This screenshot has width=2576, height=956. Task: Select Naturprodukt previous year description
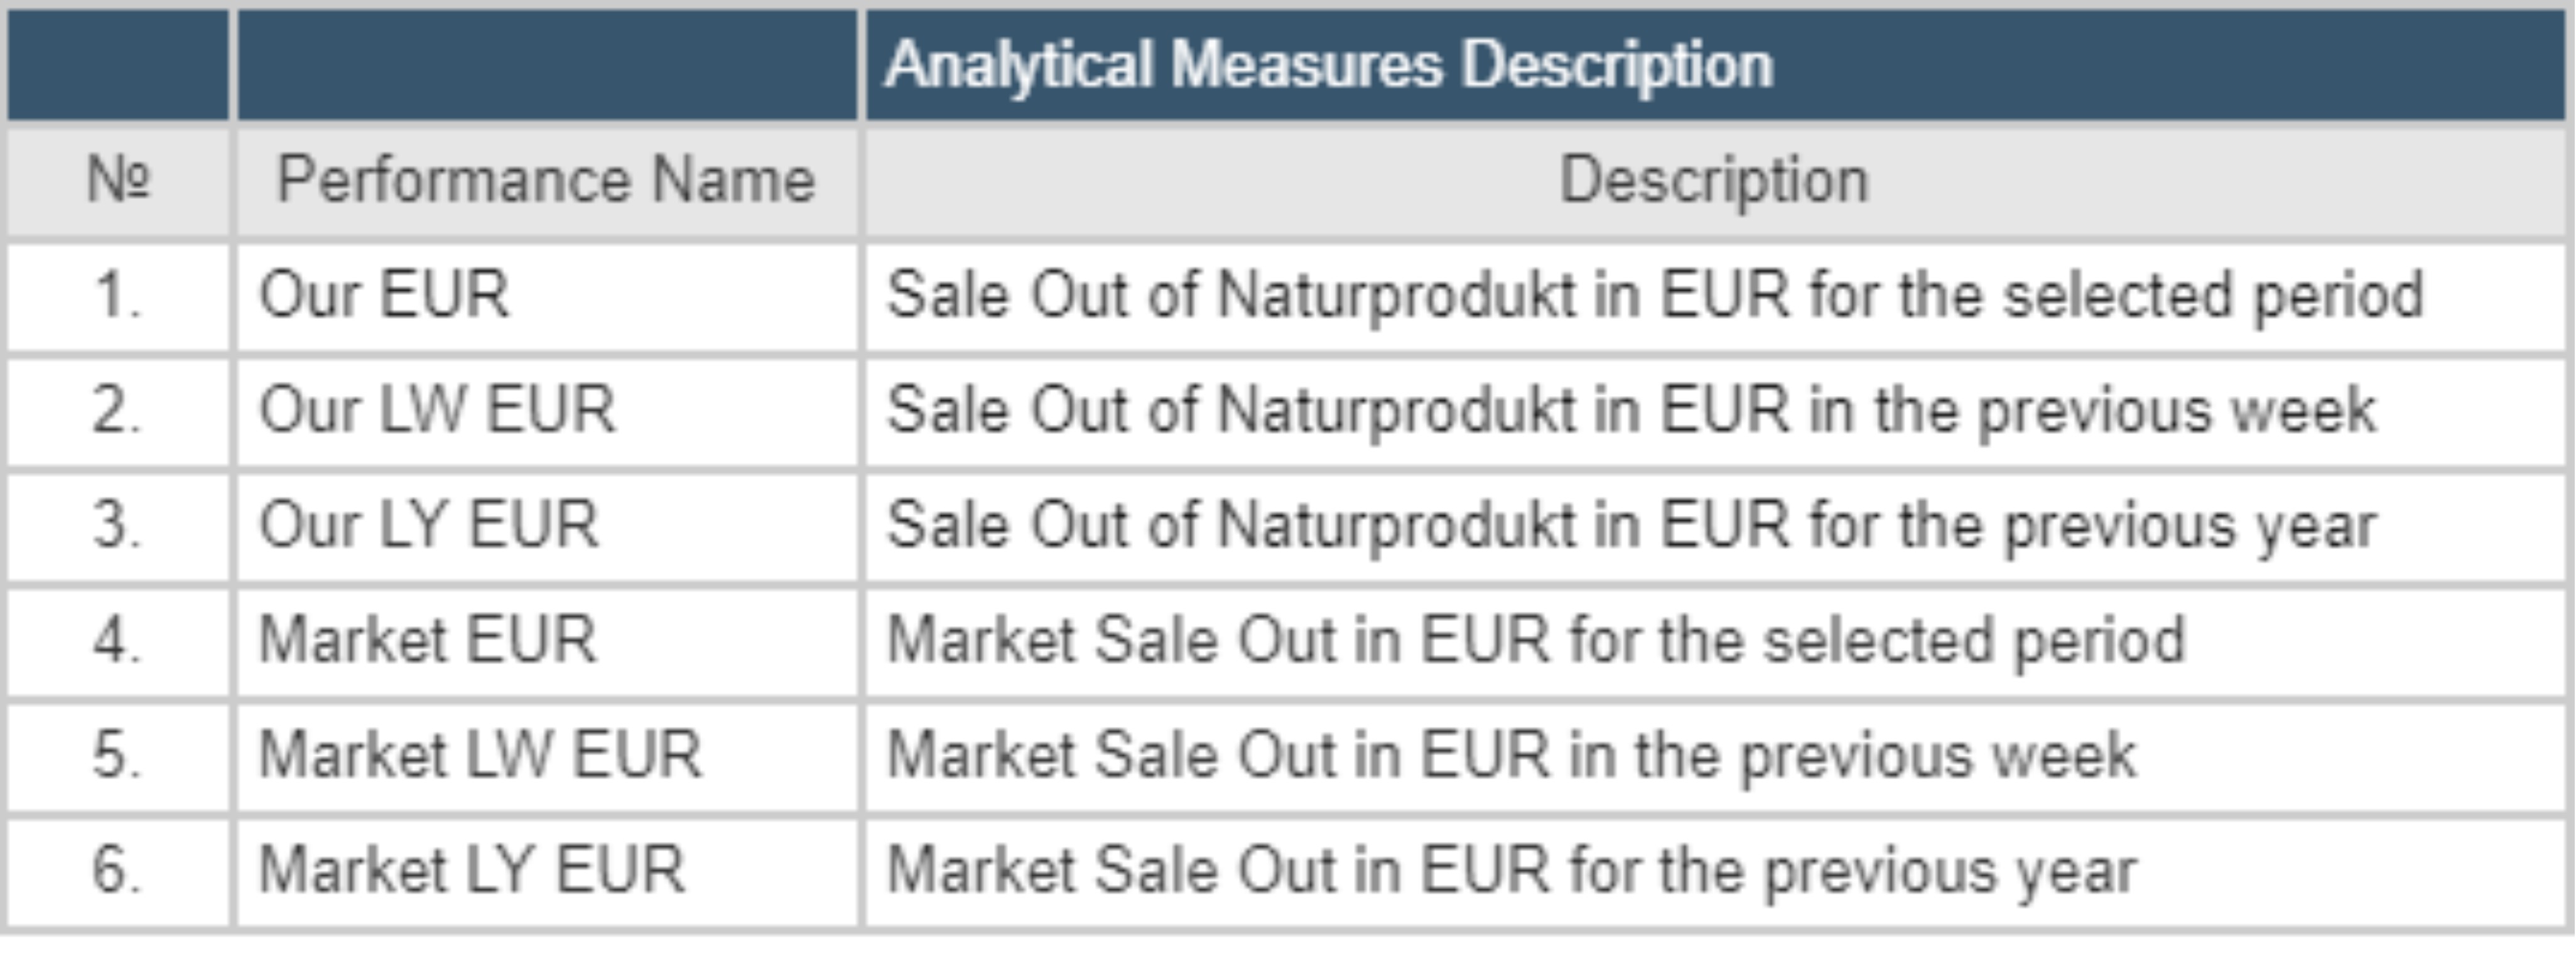click(x=1631, y=525)
